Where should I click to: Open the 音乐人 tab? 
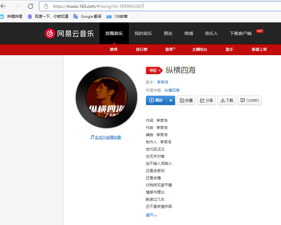click(x=212, y=33)
